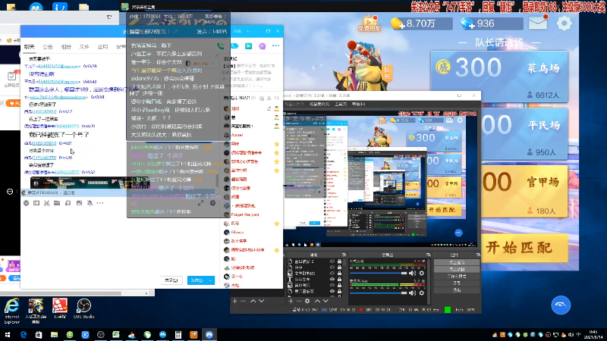The width and height of the screenshot is (607, 341).
Task: Select the 300 菜鸟场 room card
Action: point(499,77)
